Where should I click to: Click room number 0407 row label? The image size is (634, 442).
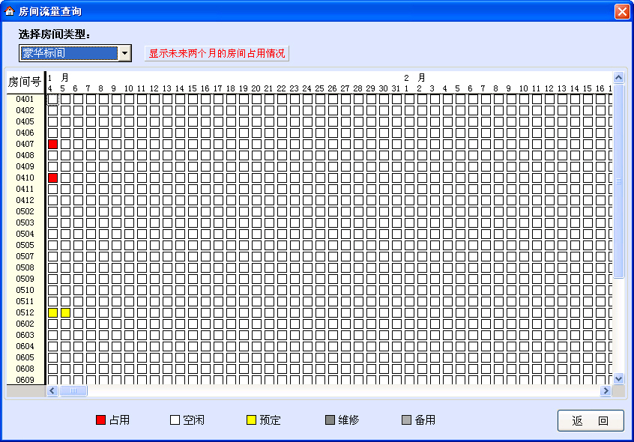(25, 145)
